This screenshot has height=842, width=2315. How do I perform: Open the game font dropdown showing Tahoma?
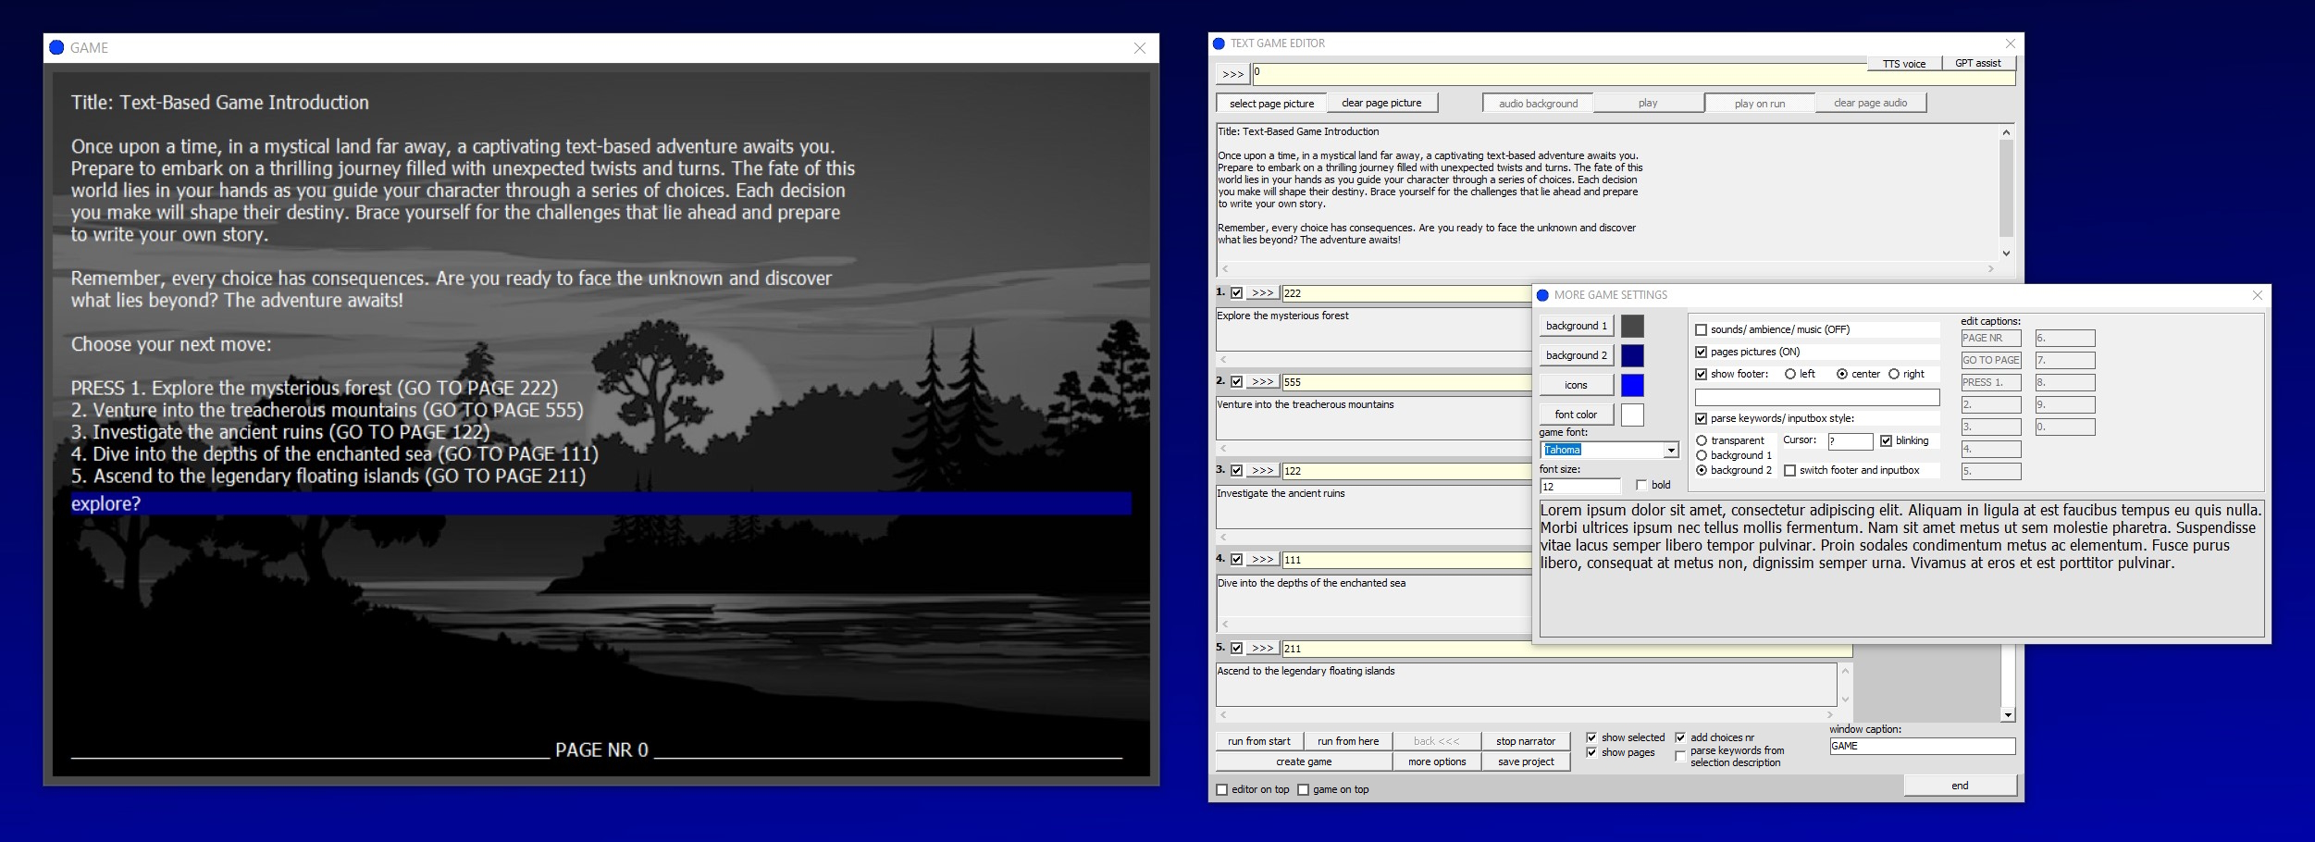1672,450
